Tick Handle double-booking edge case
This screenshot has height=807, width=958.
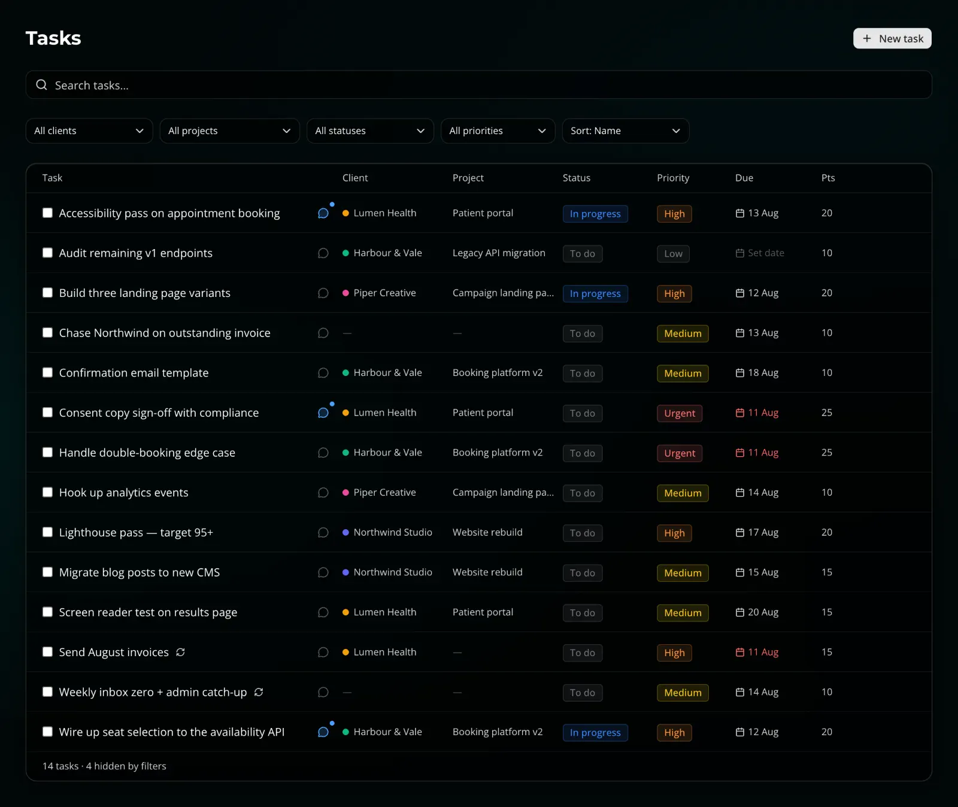[47, 452]
